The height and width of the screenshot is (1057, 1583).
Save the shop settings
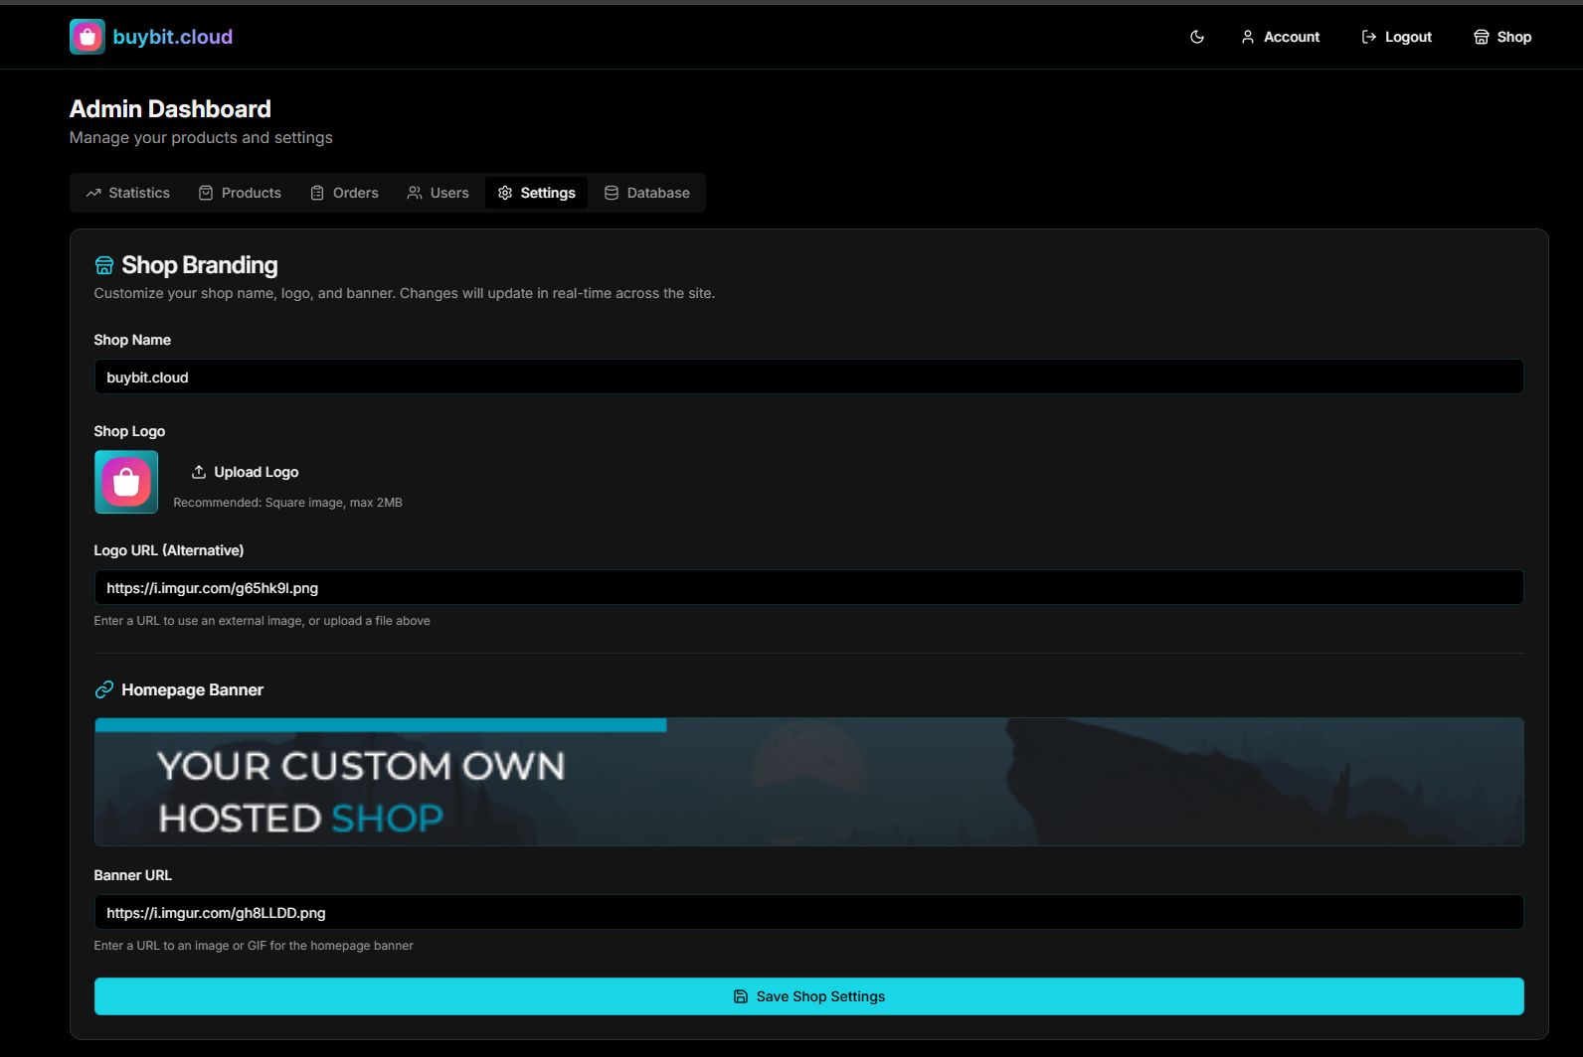(808, 996)
